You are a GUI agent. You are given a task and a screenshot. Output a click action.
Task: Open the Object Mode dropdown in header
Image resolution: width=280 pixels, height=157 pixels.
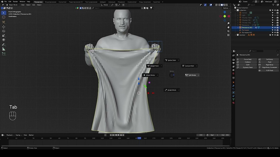(x=13, y=5)
